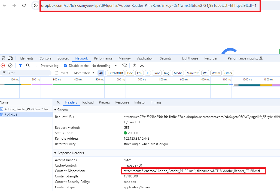Click the 1200 ms timeline marker
The image size is (280, 191).
point(248,79)
